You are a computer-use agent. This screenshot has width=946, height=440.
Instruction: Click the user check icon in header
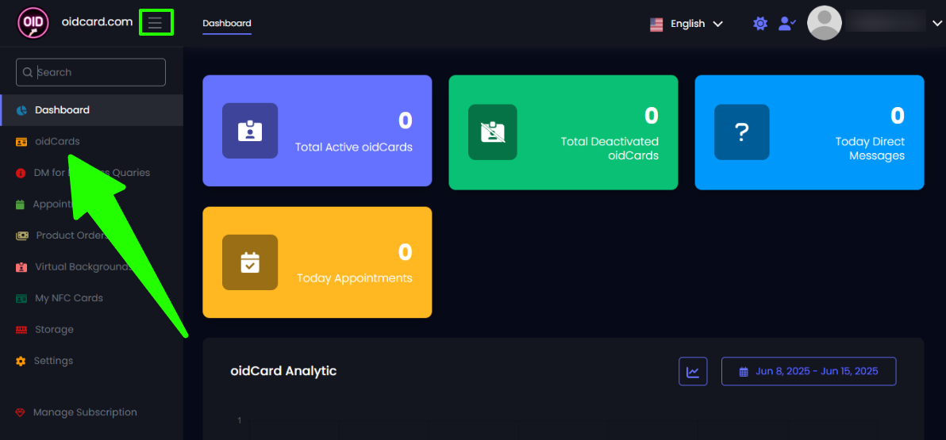[786, 24]
